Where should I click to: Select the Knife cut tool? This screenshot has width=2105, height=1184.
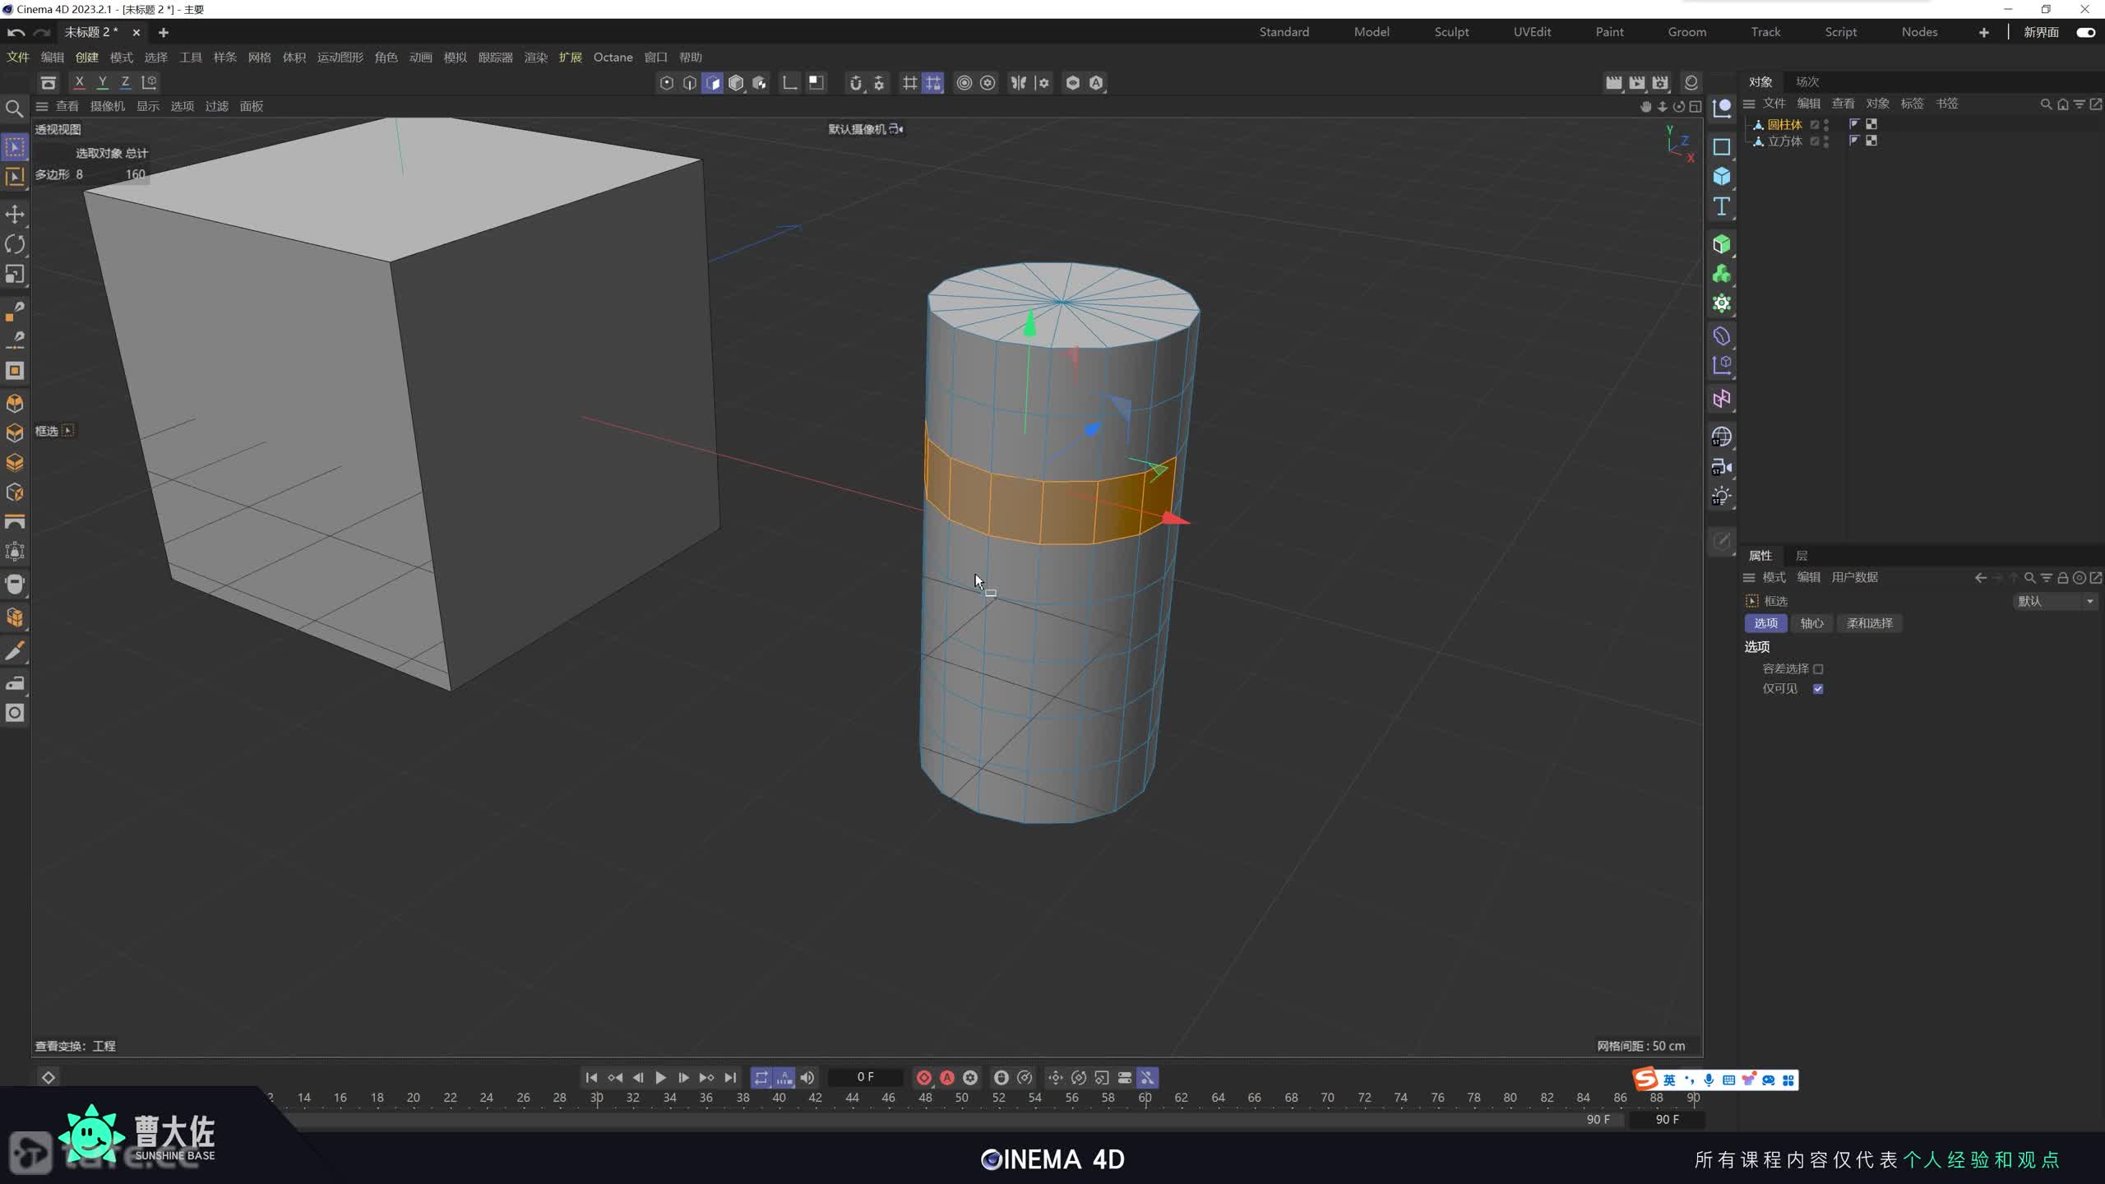[x=15, y=651]
